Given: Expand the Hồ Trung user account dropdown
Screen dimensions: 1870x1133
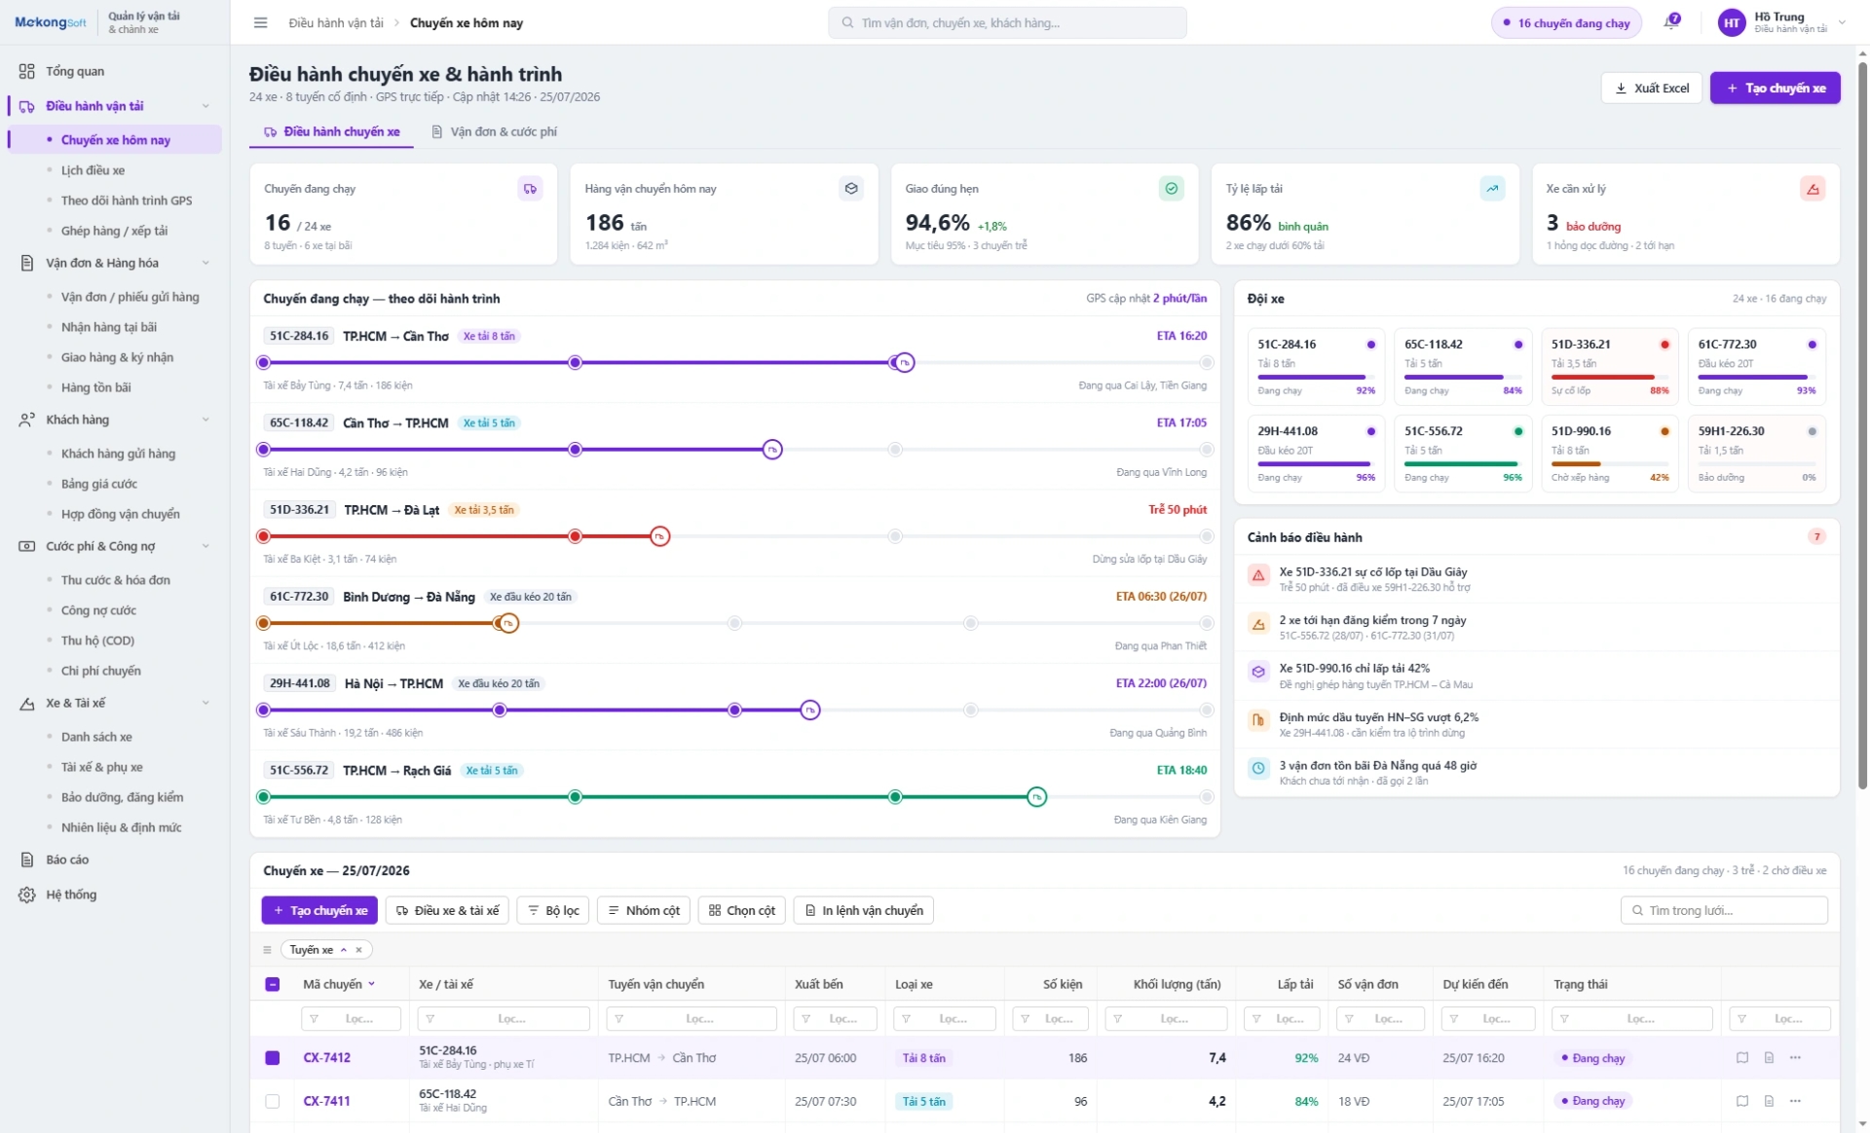Looking at the screenshot, I should [x=1842, y=21].
